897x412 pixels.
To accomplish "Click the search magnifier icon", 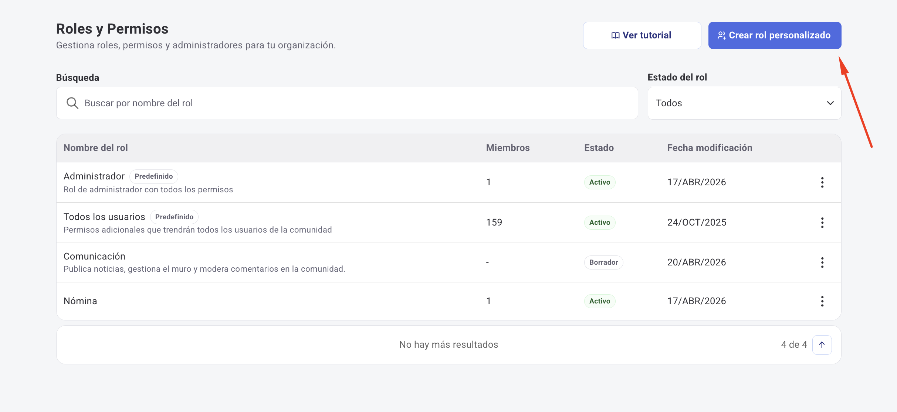I will point(72,103).
